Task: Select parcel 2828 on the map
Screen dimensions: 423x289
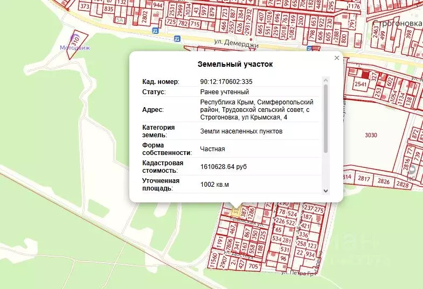Action: point(402,184)
